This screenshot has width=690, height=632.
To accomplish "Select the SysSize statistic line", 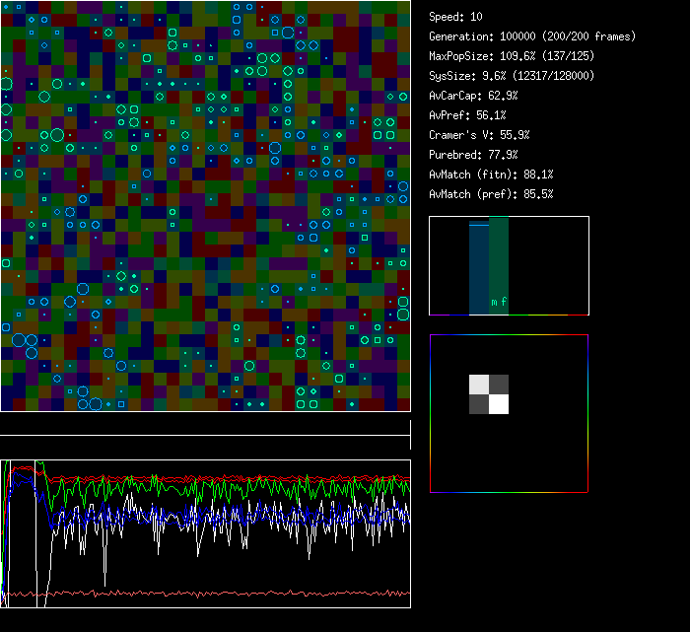I will pyautogui.click(x=511, y=76).
